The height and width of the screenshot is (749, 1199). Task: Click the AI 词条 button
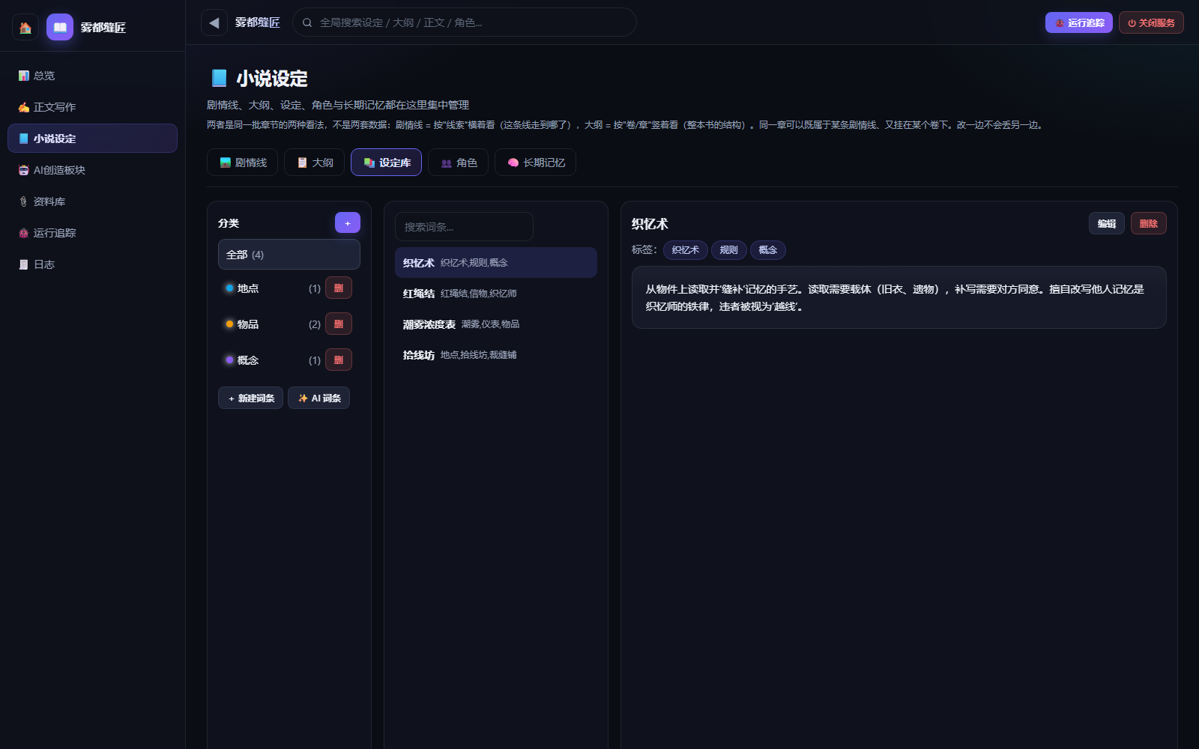[318, 398]
